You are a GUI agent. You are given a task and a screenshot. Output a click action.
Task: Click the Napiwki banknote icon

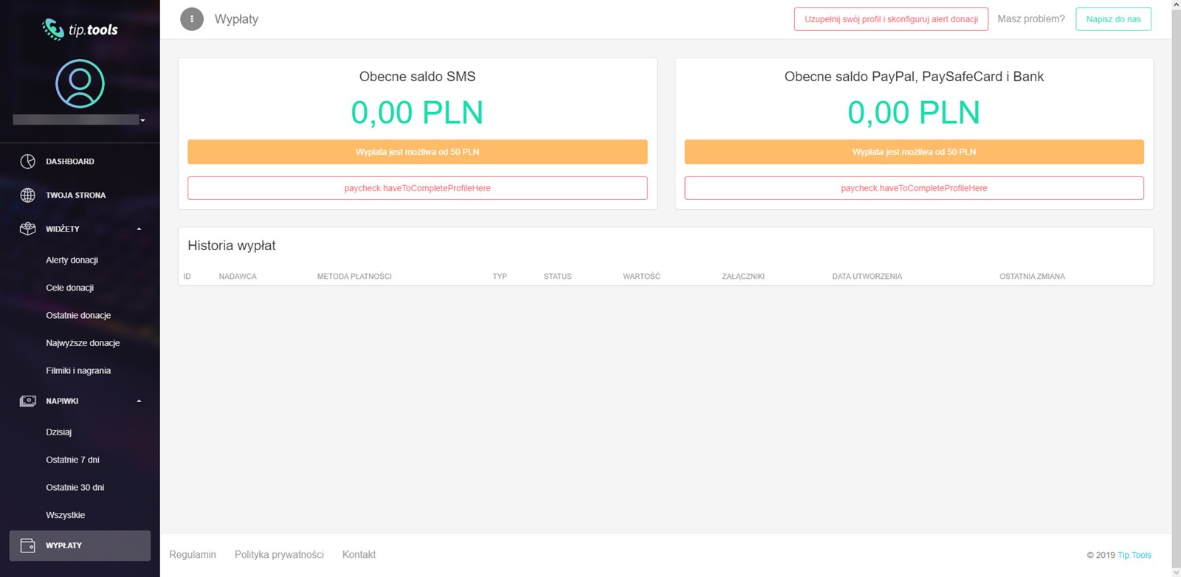[x=28, y=401]
